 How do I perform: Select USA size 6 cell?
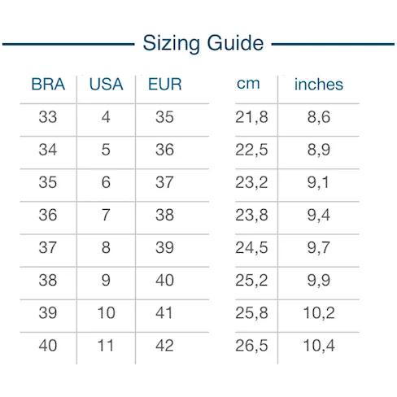(x=106, y=182)
